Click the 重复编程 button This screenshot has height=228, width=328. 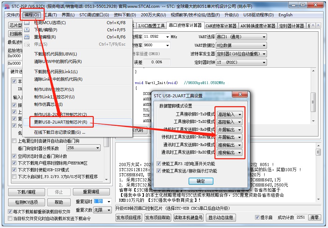tap(91, 192)
